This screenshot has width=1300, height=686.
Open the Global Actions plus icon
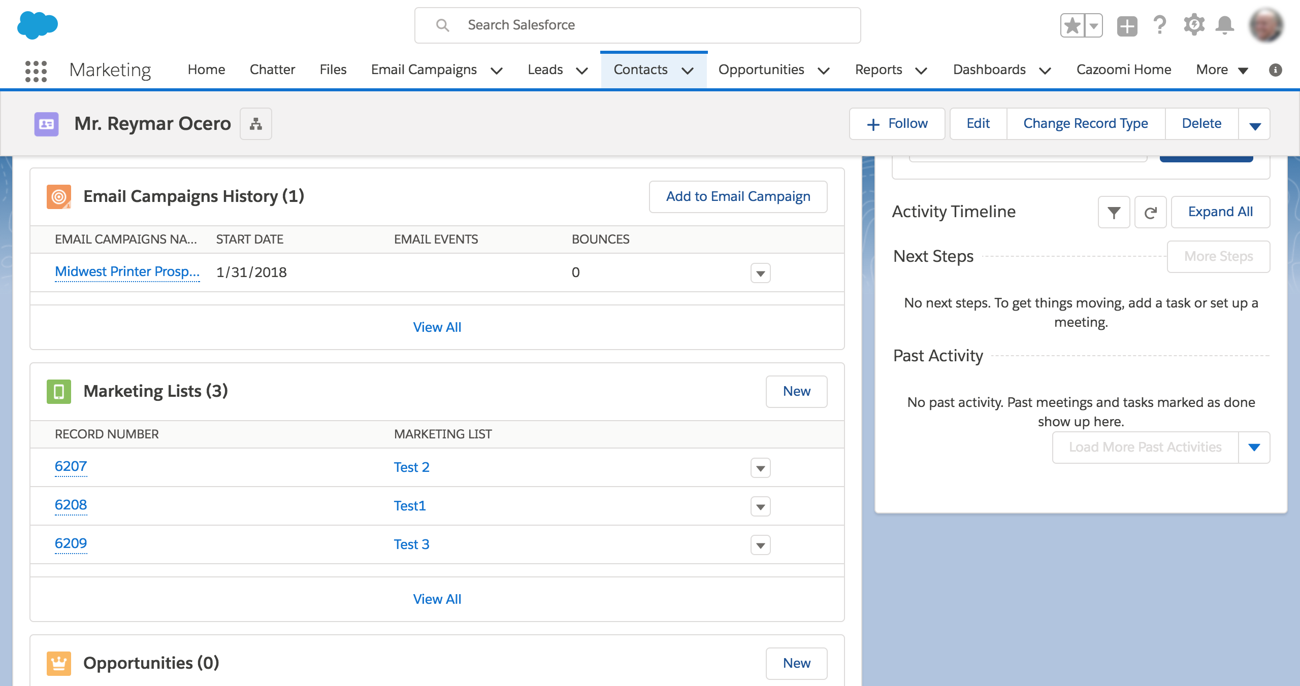[1127, 25]
